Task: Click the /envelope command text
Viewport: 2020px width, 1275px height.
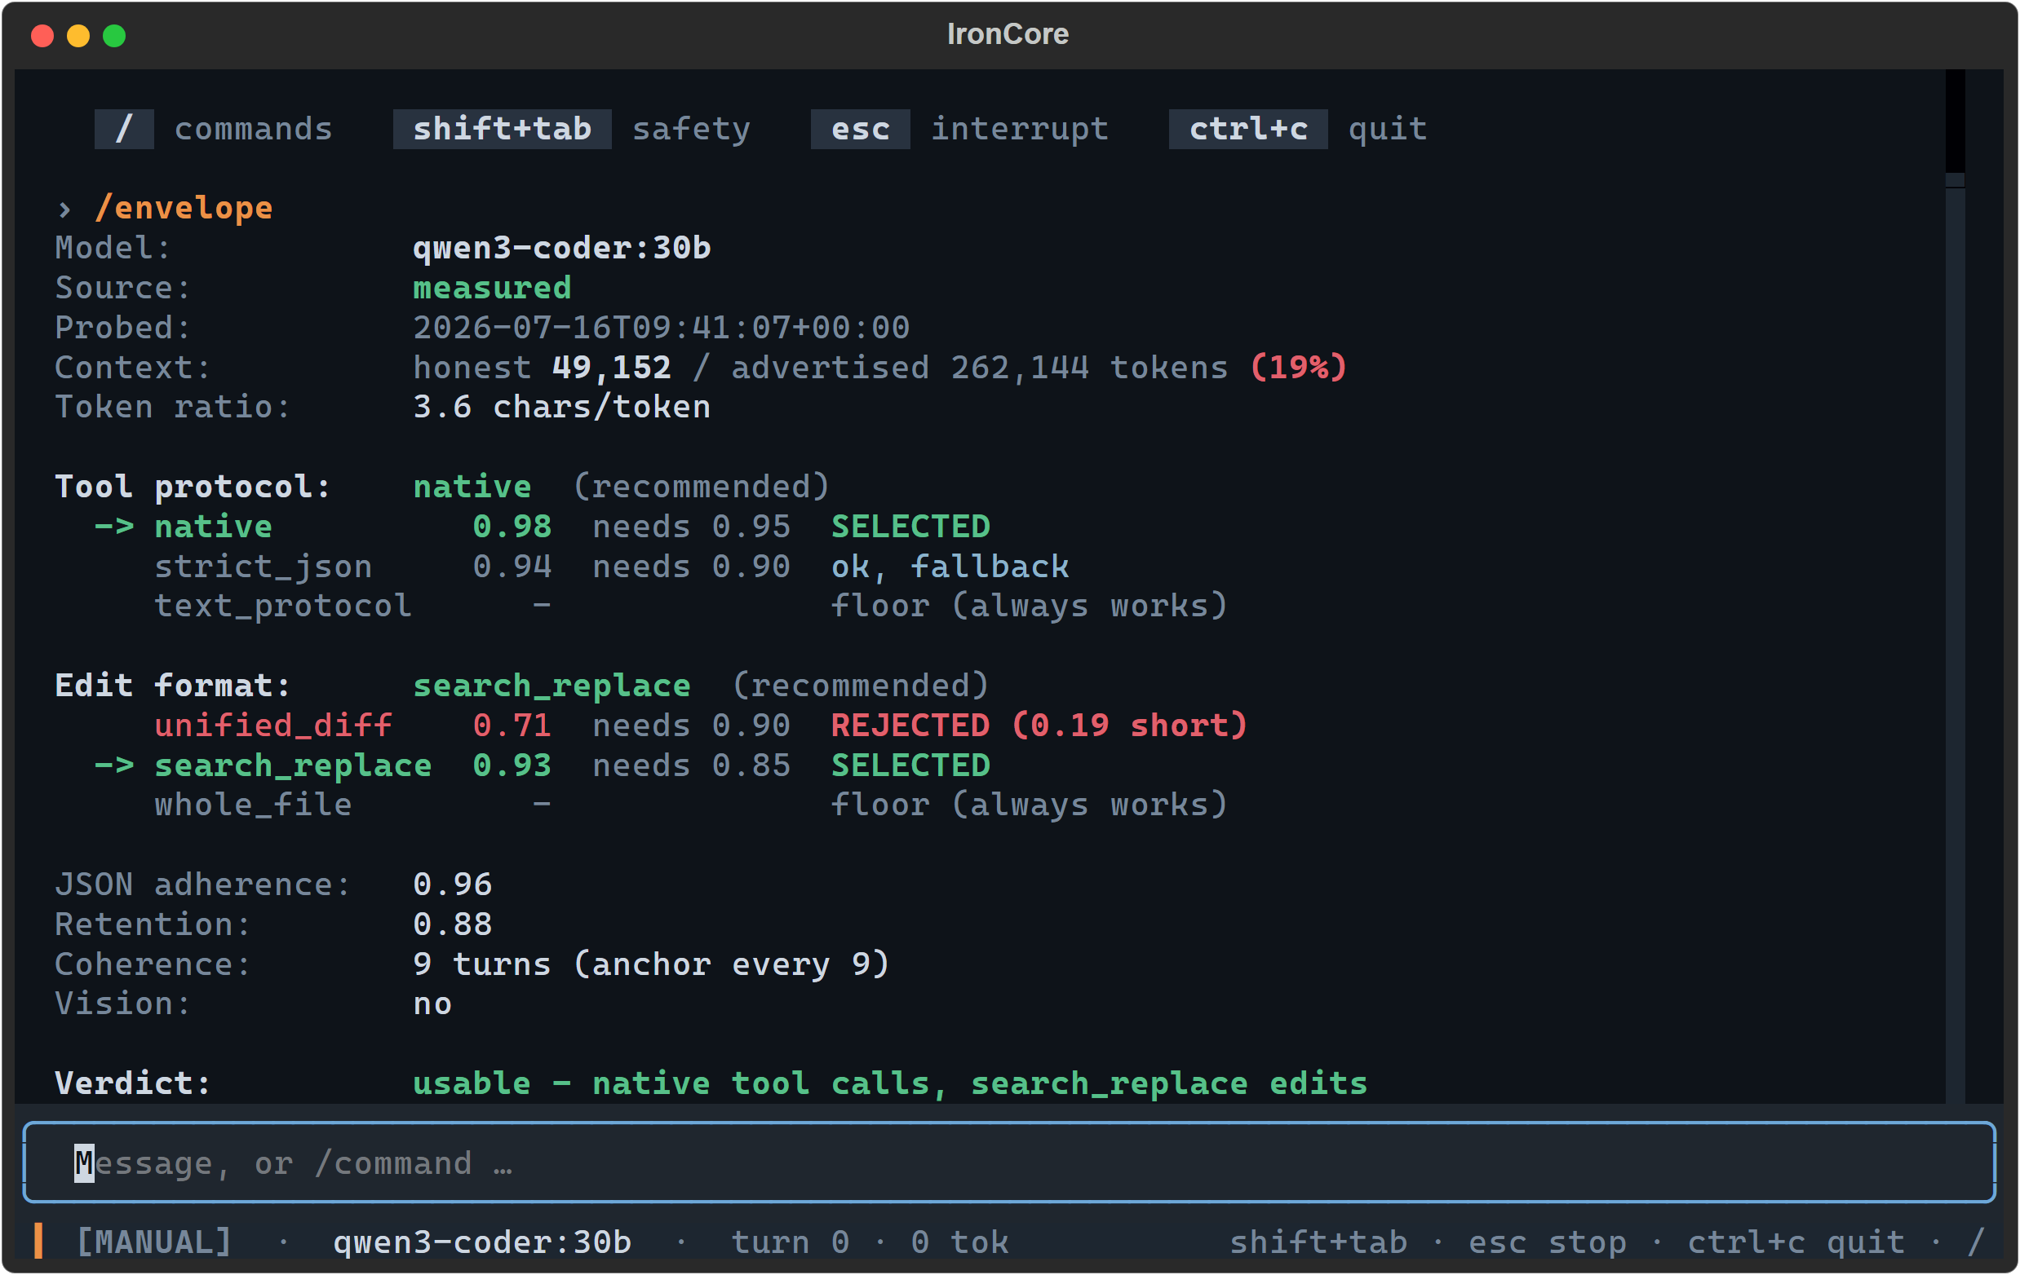Action: 184,208
